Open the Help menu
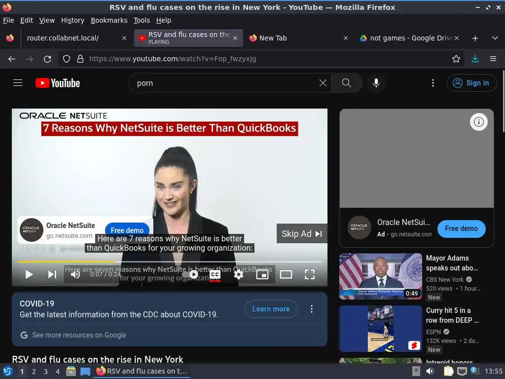Screen dimensions: 505x379 tap(164, 20)
